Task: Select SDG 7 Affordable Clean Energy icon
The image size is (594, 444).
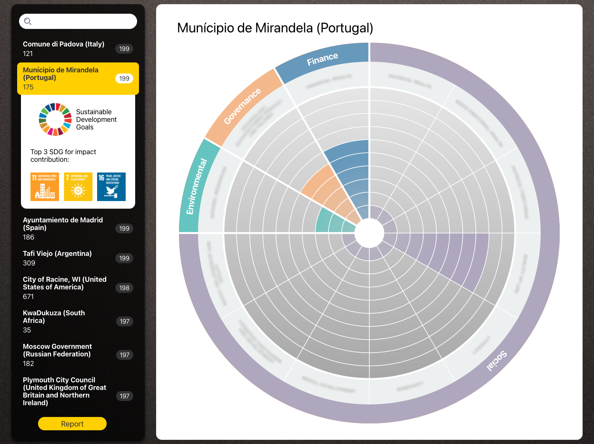Action: 78,187
